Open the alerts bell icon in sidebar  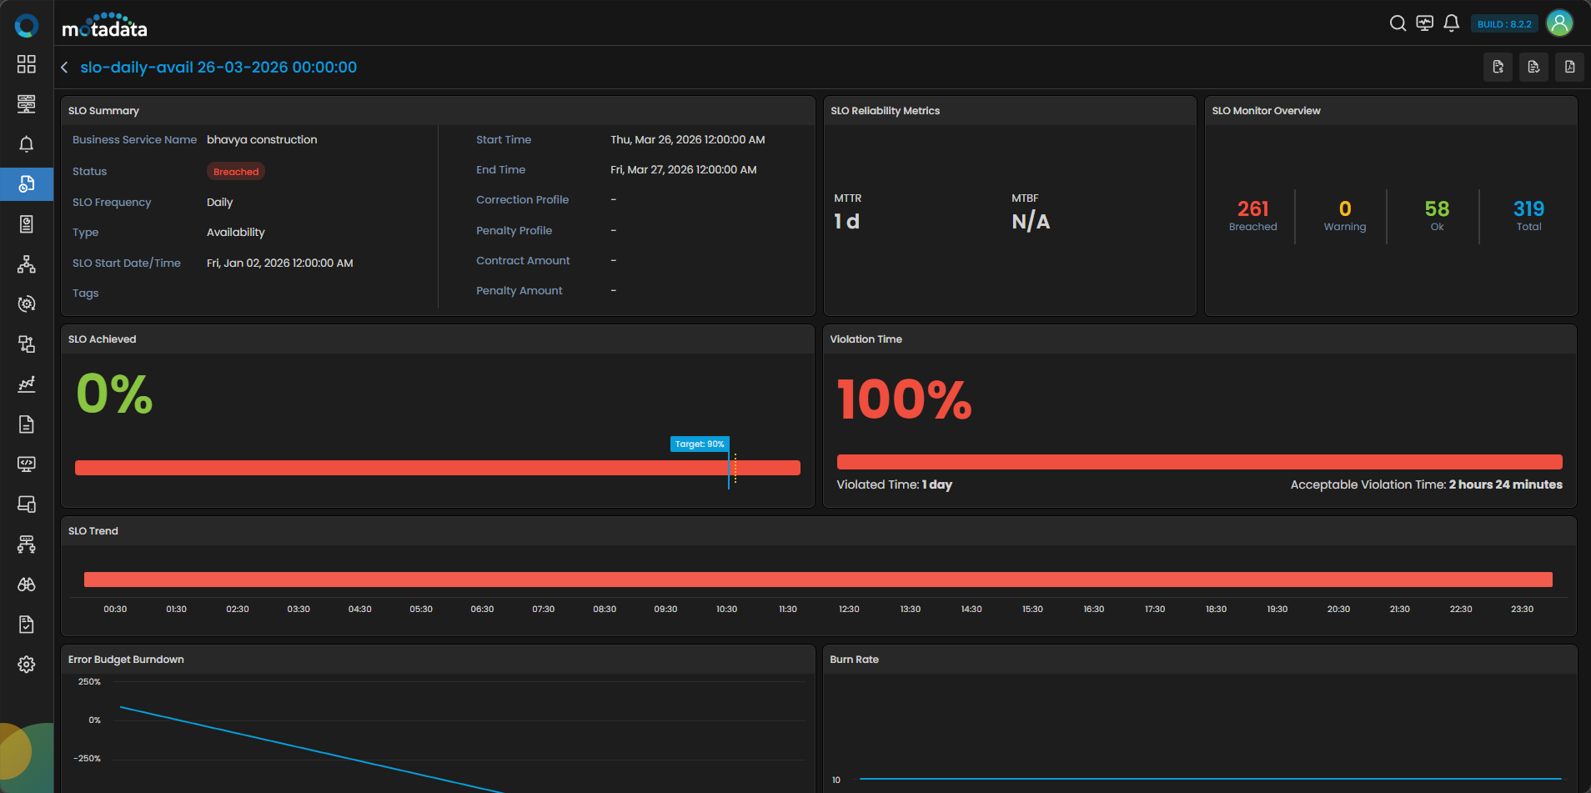(x=27, y=144)
